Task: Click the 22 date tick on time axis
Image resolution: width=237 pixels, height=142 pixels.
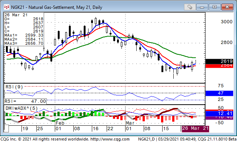Action: point(110,129)
